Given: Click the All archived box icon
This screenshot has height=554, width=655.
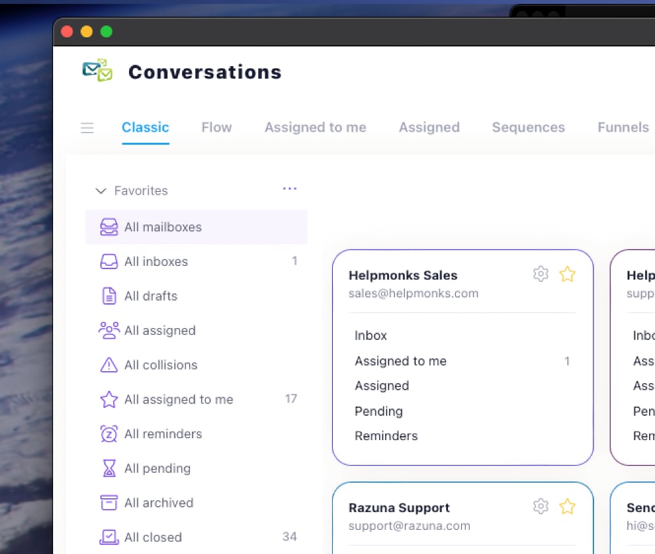Looking at the screenshot, I should pos(109,503).
